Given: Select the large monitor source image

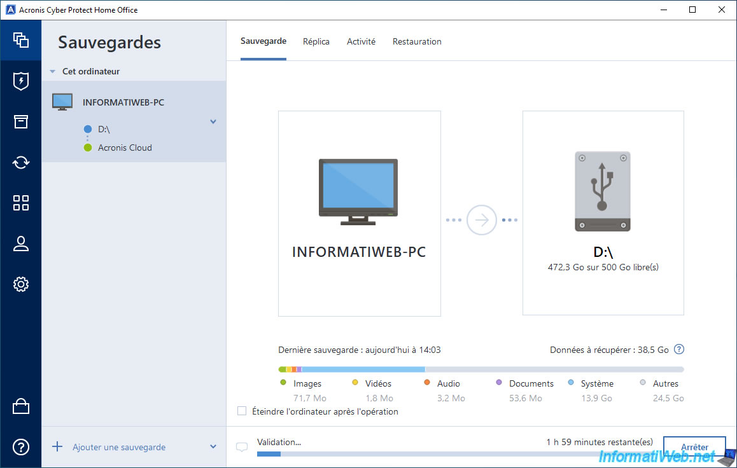Looking at the screenshot, I should pyautogui.click(x=358, y=192).
